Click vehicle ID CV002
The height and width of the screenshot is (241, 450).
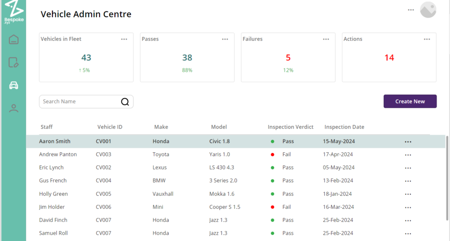tap(103, 168)
